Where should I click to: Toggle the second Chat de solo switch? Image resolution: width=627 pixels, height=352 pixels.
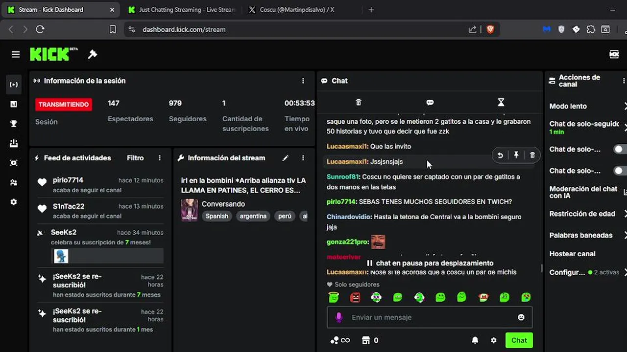(x=620, y=171)
